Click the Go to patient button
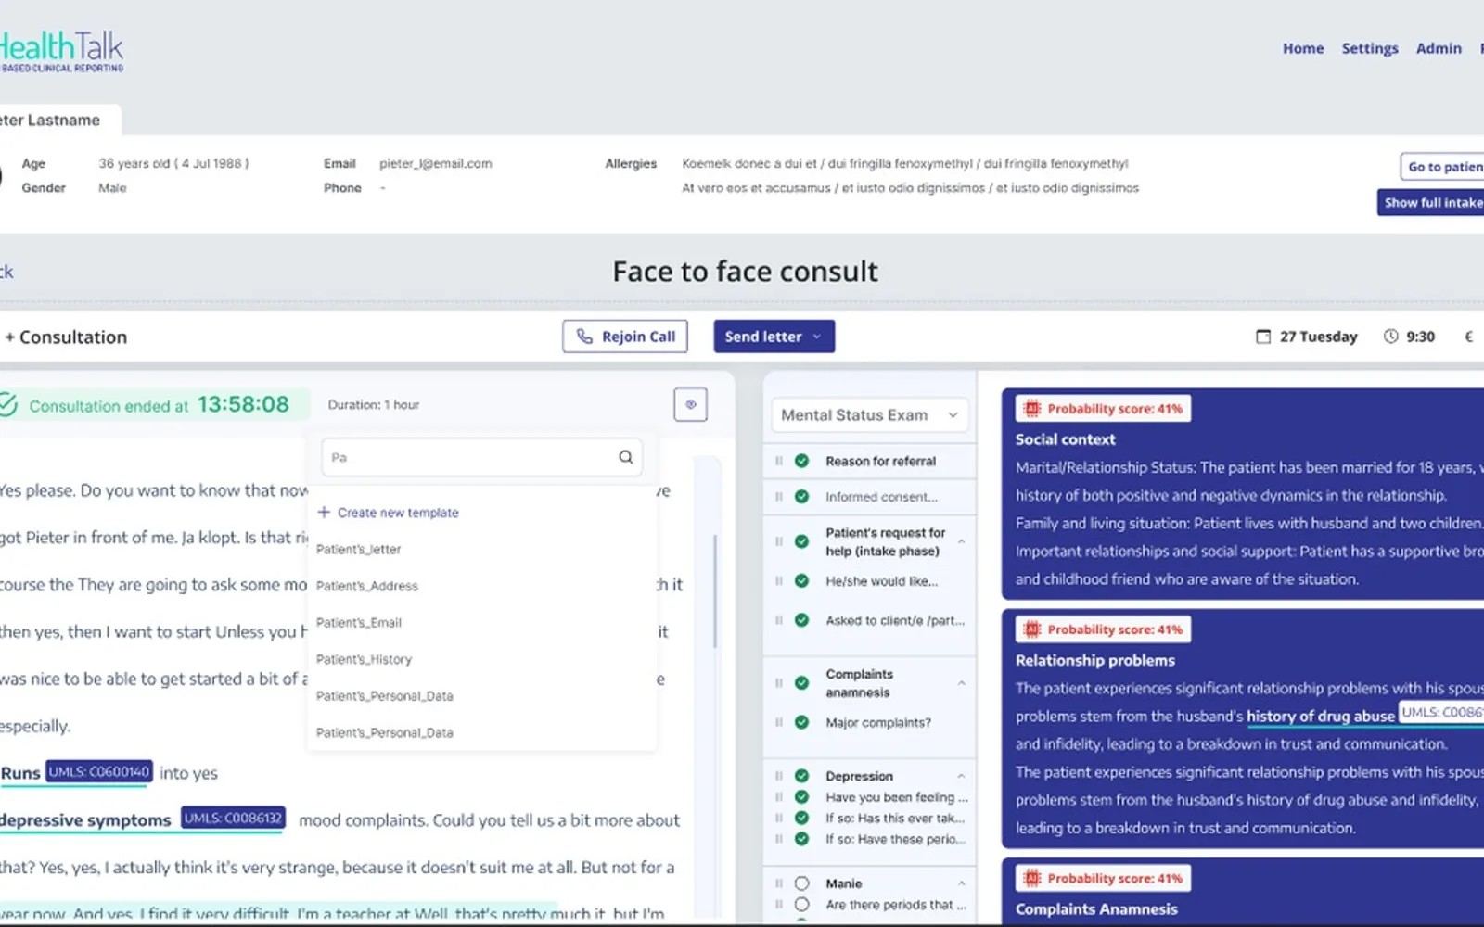The height and width of the screenshot is (927, 1484). (x=1442, y=167)
